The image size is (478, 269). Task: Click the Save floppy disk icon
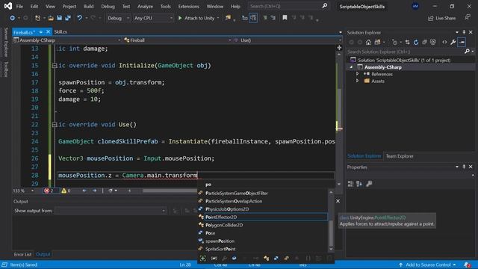(60, 18)
